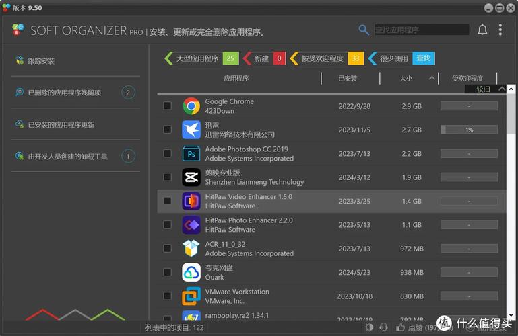Tick the HitPaw Video Enhancer checkbox
Screen dimensions: 518x336
(168, 201)
